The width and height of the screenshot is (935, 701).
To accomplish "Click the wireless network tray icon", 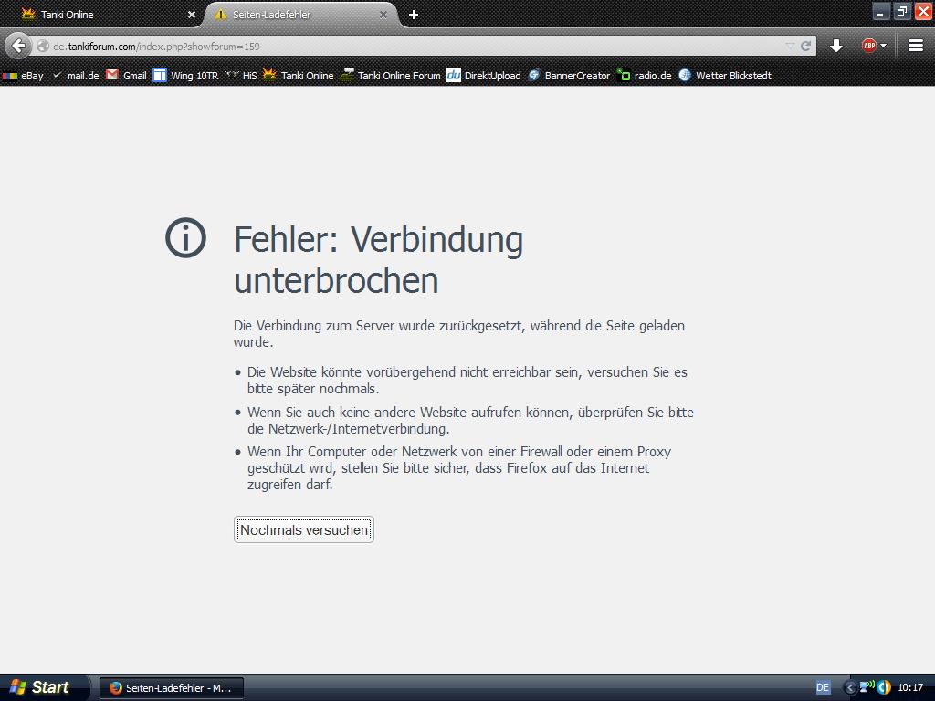I will 866,687.
